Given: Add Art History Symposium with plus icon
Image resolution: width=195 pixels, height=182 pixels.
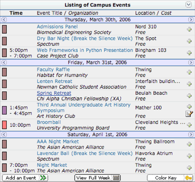Looking at the screenshot, I should [189, 106].
